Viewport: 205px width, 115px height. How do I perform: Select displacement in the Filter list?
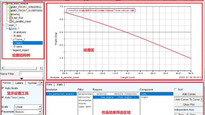tap(85, 94)
